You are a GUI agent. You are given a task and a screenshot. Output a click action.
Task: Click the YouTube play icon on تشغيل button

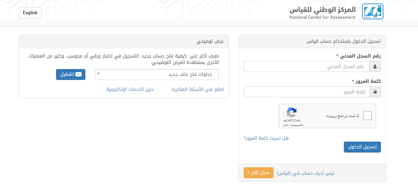[78, 75]
